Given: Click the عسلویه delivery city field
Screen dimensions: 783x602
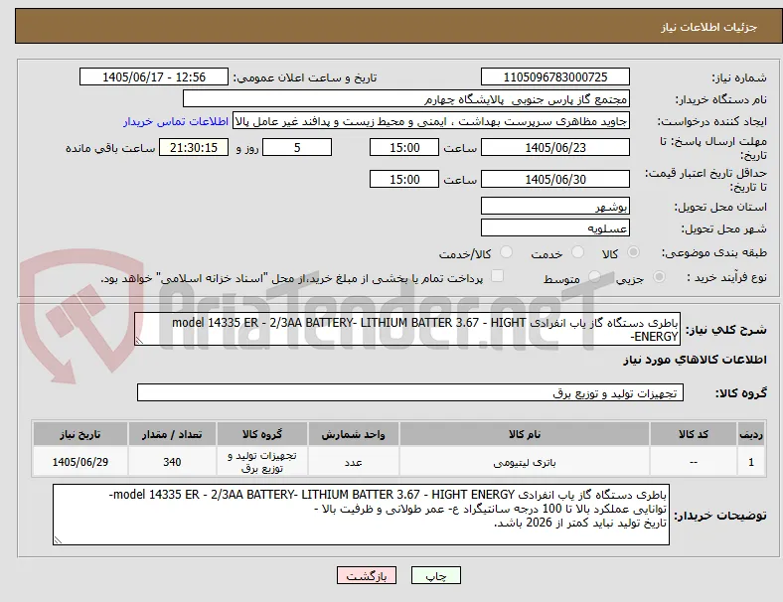Looking at the screenshot, I should [554, 228].
